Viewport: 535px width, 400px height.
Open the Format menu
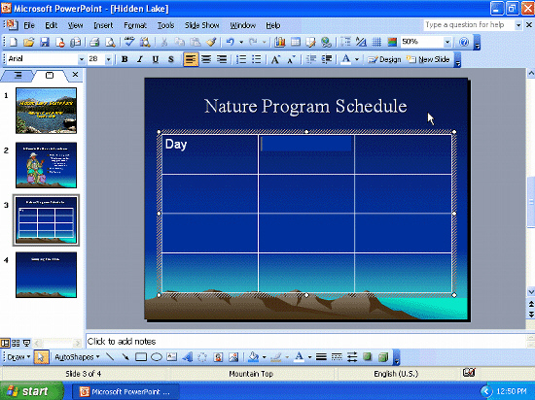[135, 25]
